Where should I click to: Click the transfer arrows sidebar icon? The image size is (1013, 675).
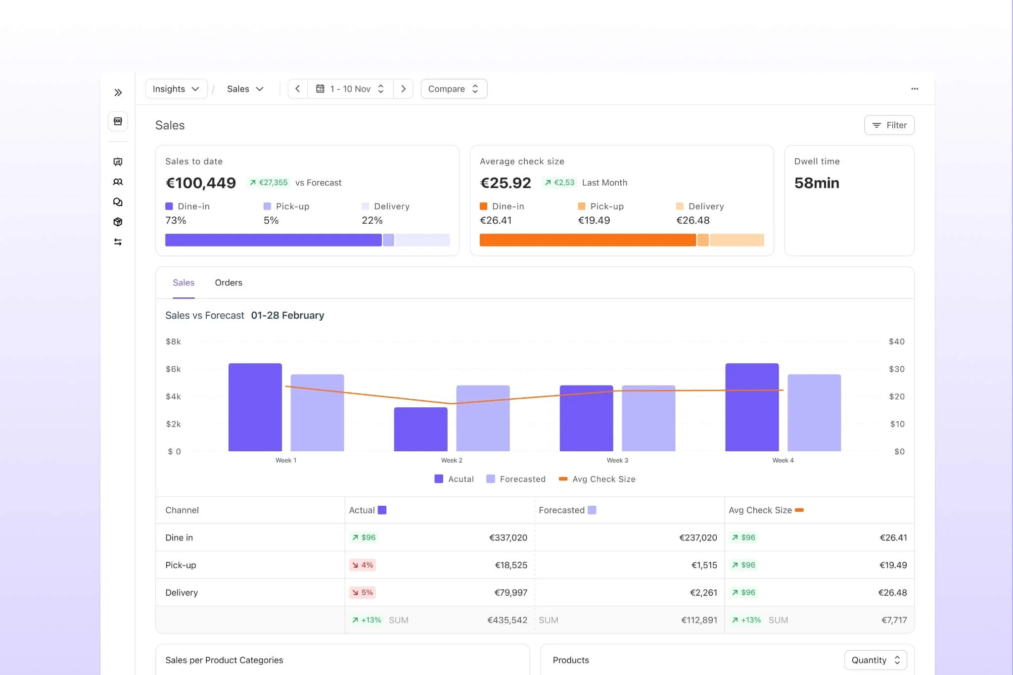pyautogui.click(x=118, y=242)
